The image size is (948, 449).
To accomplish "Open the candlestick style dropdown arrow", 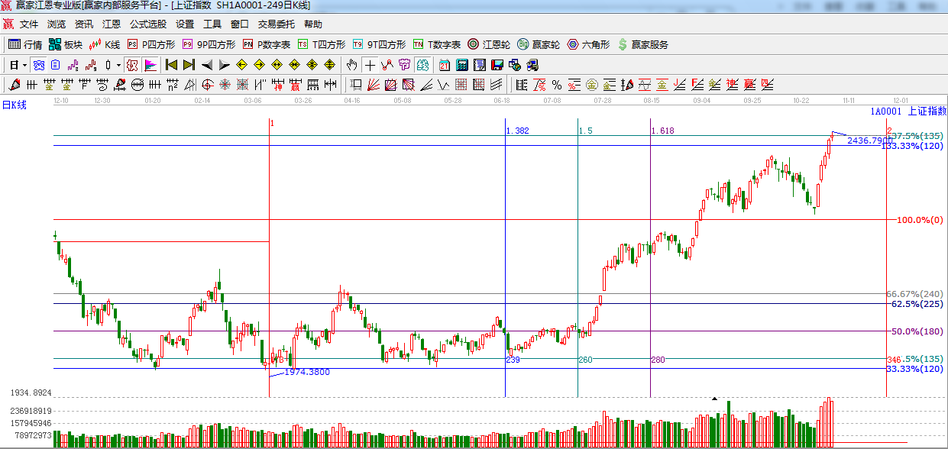I will [x=118, y=65].
